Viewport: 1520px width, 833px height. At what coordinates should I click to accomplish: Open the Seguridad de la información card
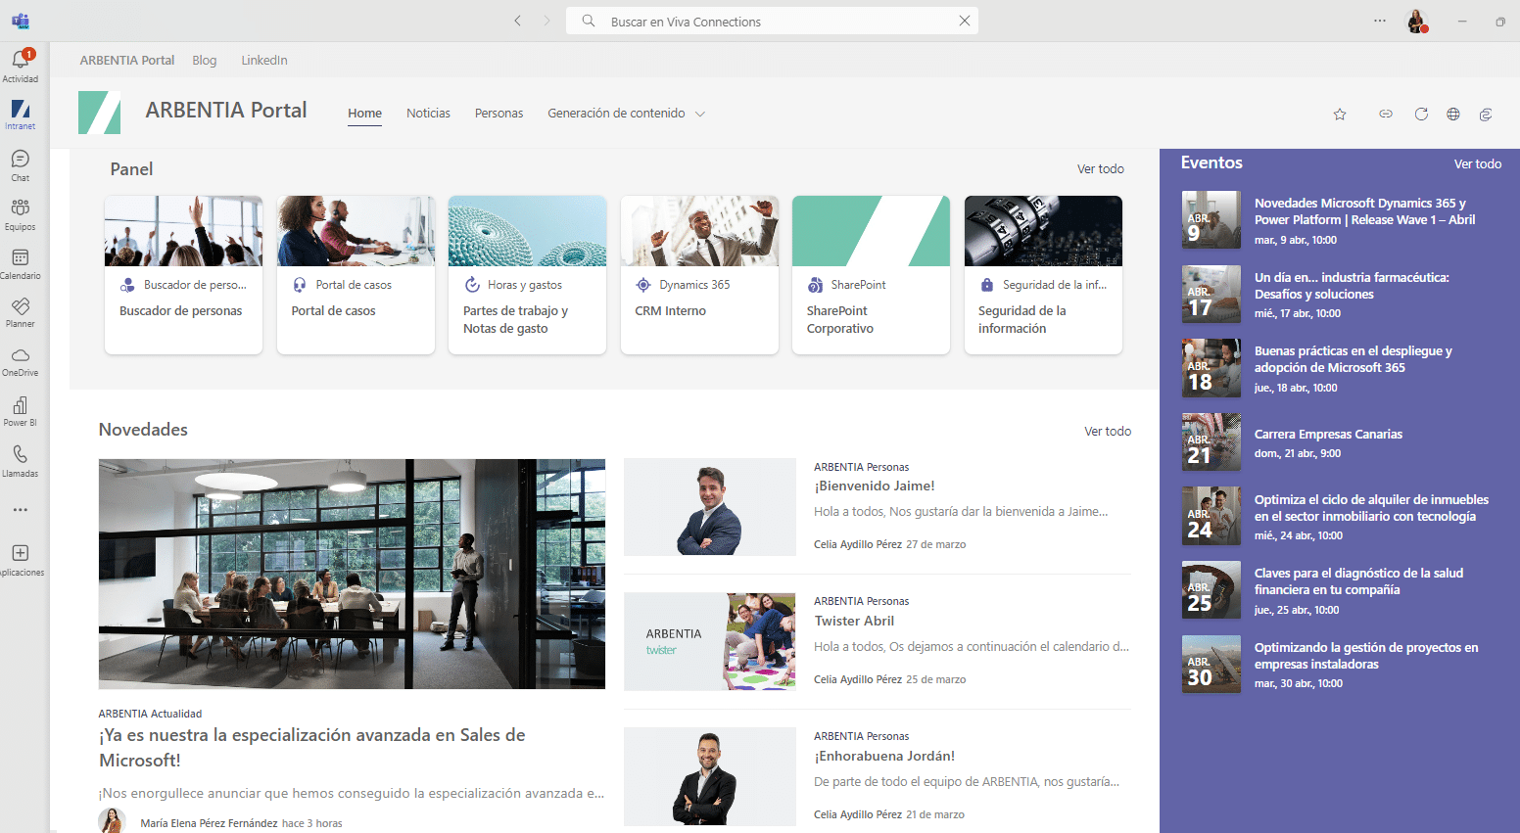click(x=1043, y=275)
